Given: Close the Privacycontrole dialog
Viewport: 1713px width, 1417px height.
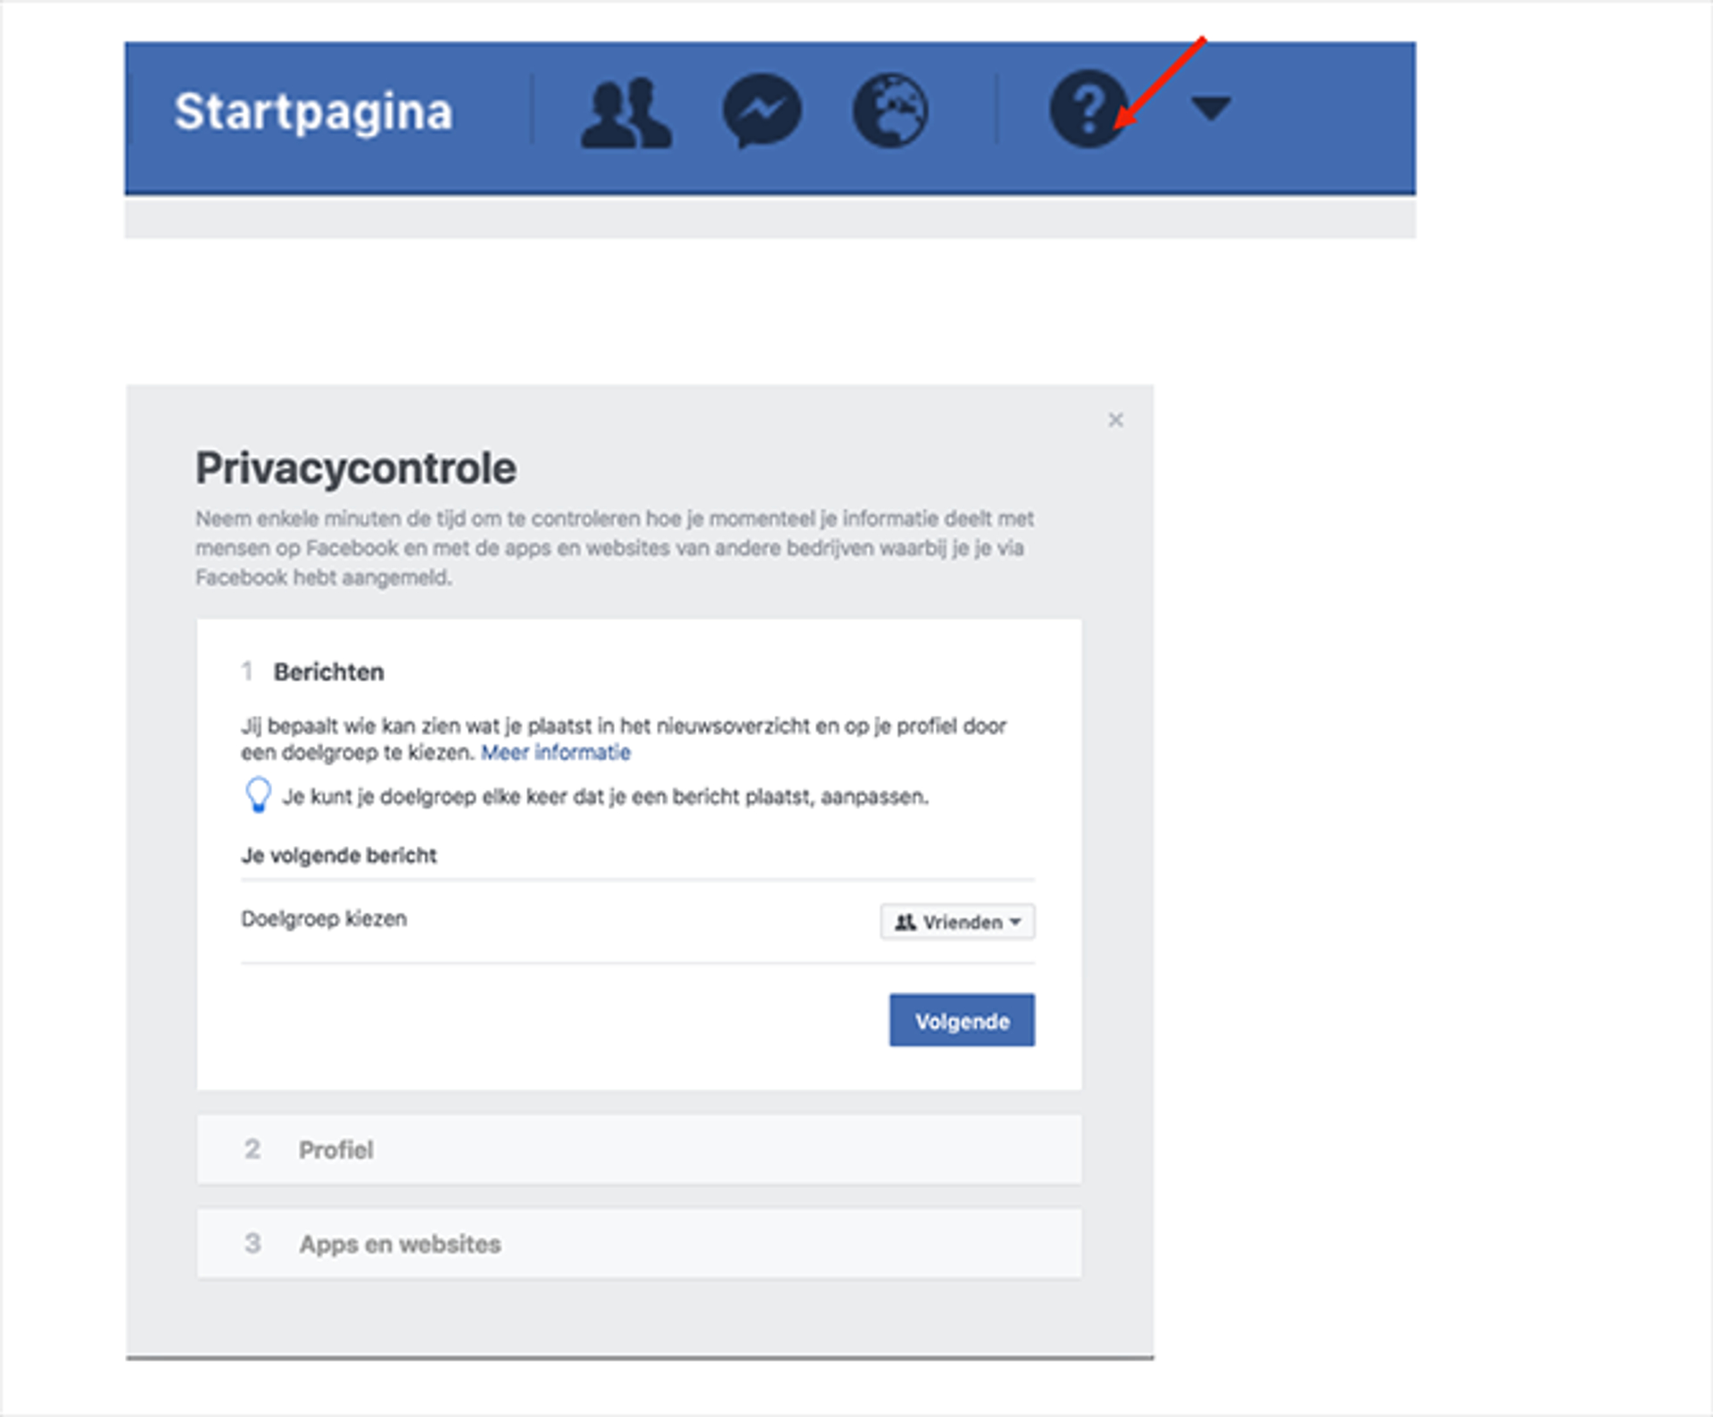Looking at the screenshot, I should [1115, 419].
